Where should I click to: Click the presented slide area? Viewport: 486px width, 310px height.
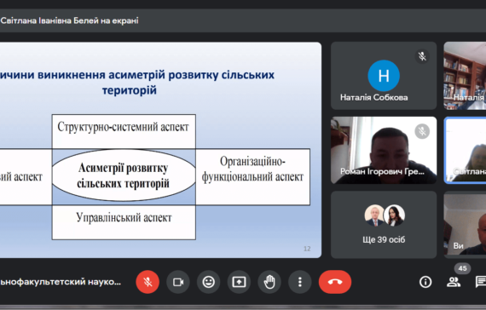pyautogui.click(x=160, y=150)
